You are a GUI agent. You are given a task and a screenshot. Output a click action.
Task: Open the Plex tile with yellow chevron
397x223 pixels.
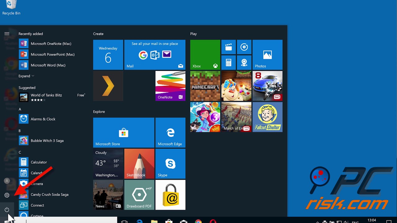[108, 86]
